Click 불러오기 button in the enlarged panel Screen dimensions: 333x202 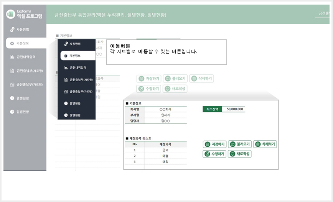click(x=240, y=144)
